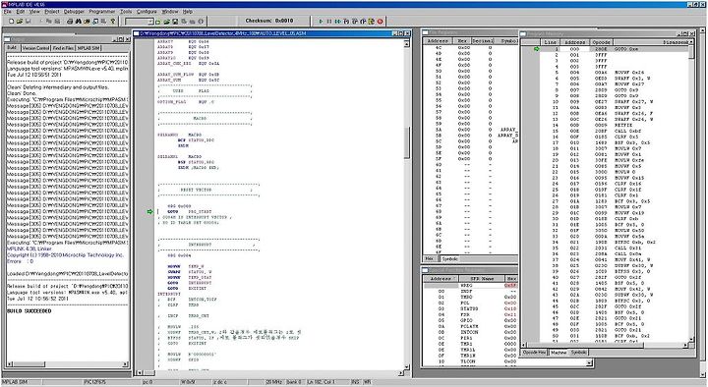Viewport: 708px width, 387px height.
Task: Click the New Project toolbar icon
Action: click(158, 22)
